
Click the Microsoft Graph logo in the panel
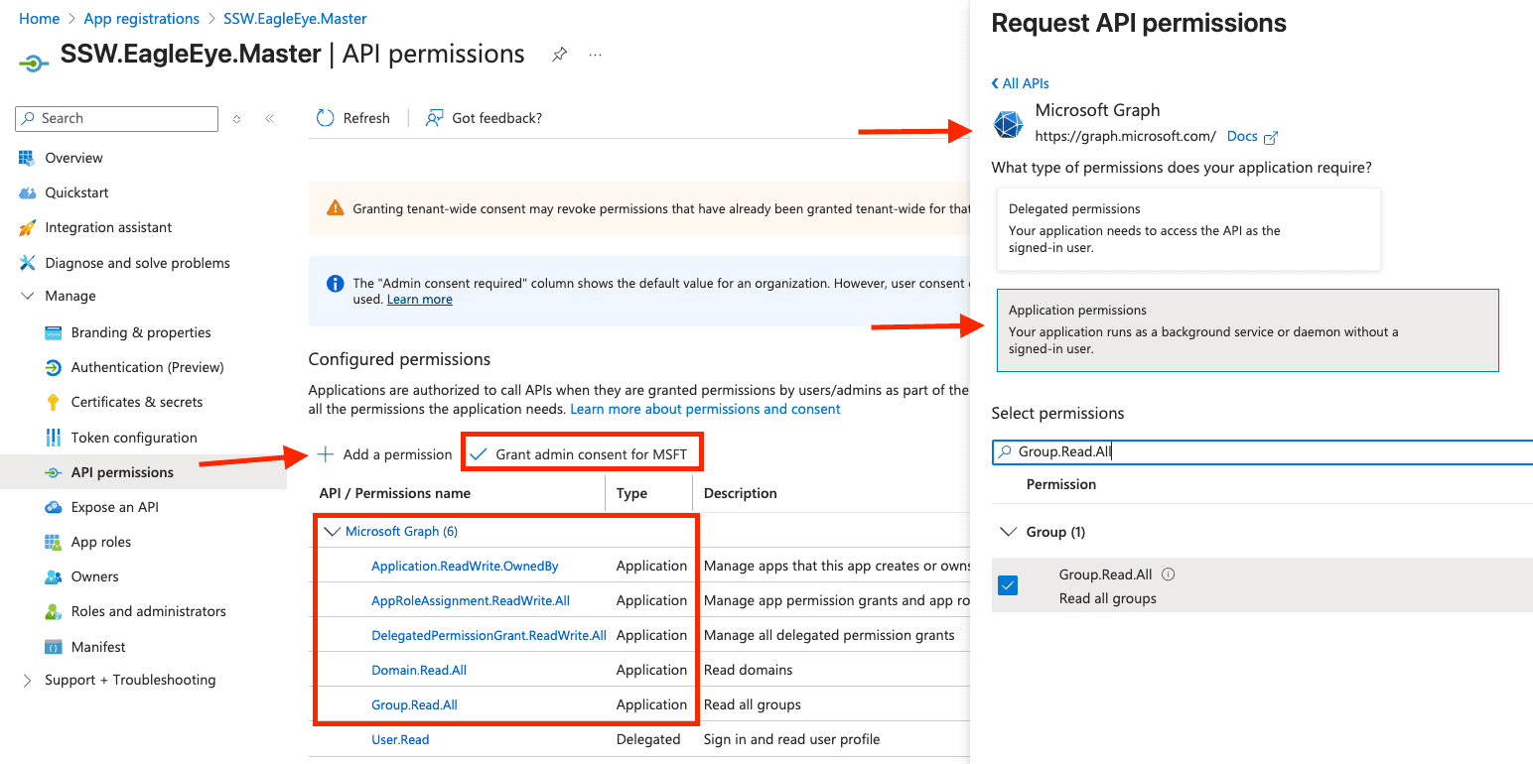coord(1007,123)
